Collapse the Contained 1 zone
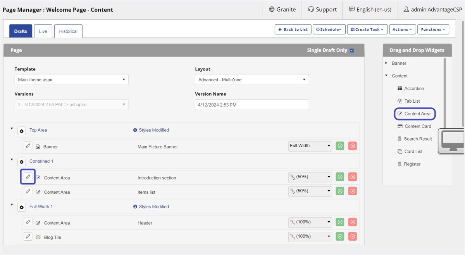The image size is (465, 255). (12, 159)
